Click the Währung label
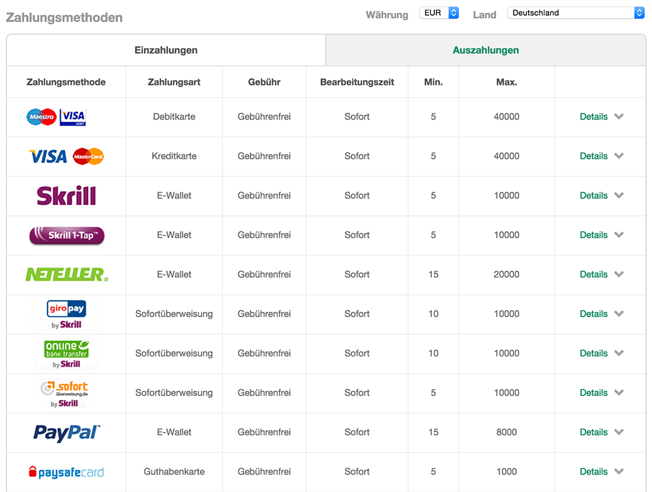The width and height of the screenshot is (652, 492). coord(387,15)
